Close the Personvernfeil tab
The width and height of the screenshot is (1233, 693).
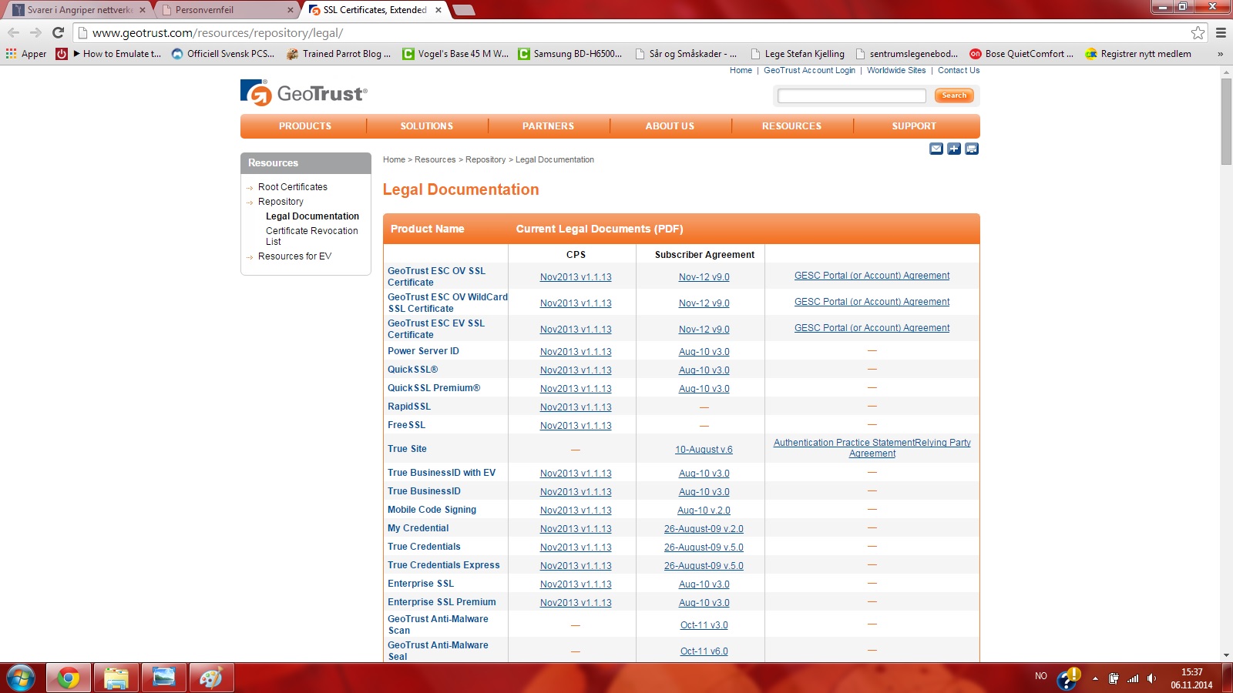[x=291, y=10]
